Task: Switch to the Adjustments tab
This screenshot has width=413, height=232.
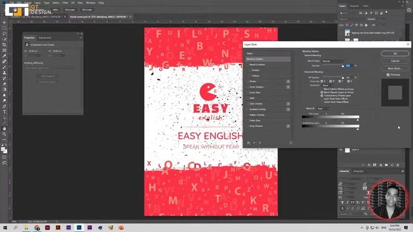Action: [45, 38]
